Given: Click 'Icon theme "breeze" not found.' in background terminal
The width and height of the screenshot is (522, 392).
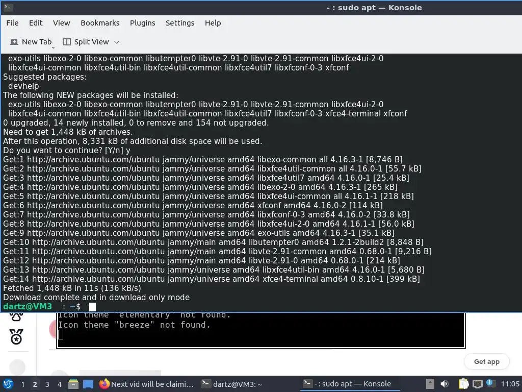Looking at the screenshot, I should coord(134,325).
